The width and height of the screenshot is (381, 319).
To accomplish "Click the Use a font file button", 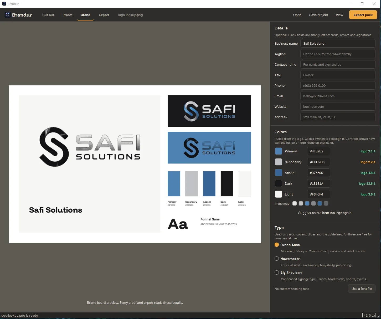I will click(x=362, y=289).
